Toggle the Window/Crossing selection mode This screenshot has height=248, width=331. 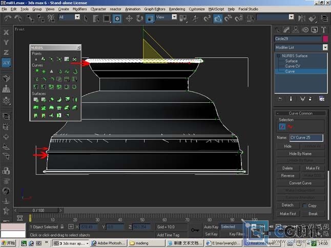click(117, 18)
